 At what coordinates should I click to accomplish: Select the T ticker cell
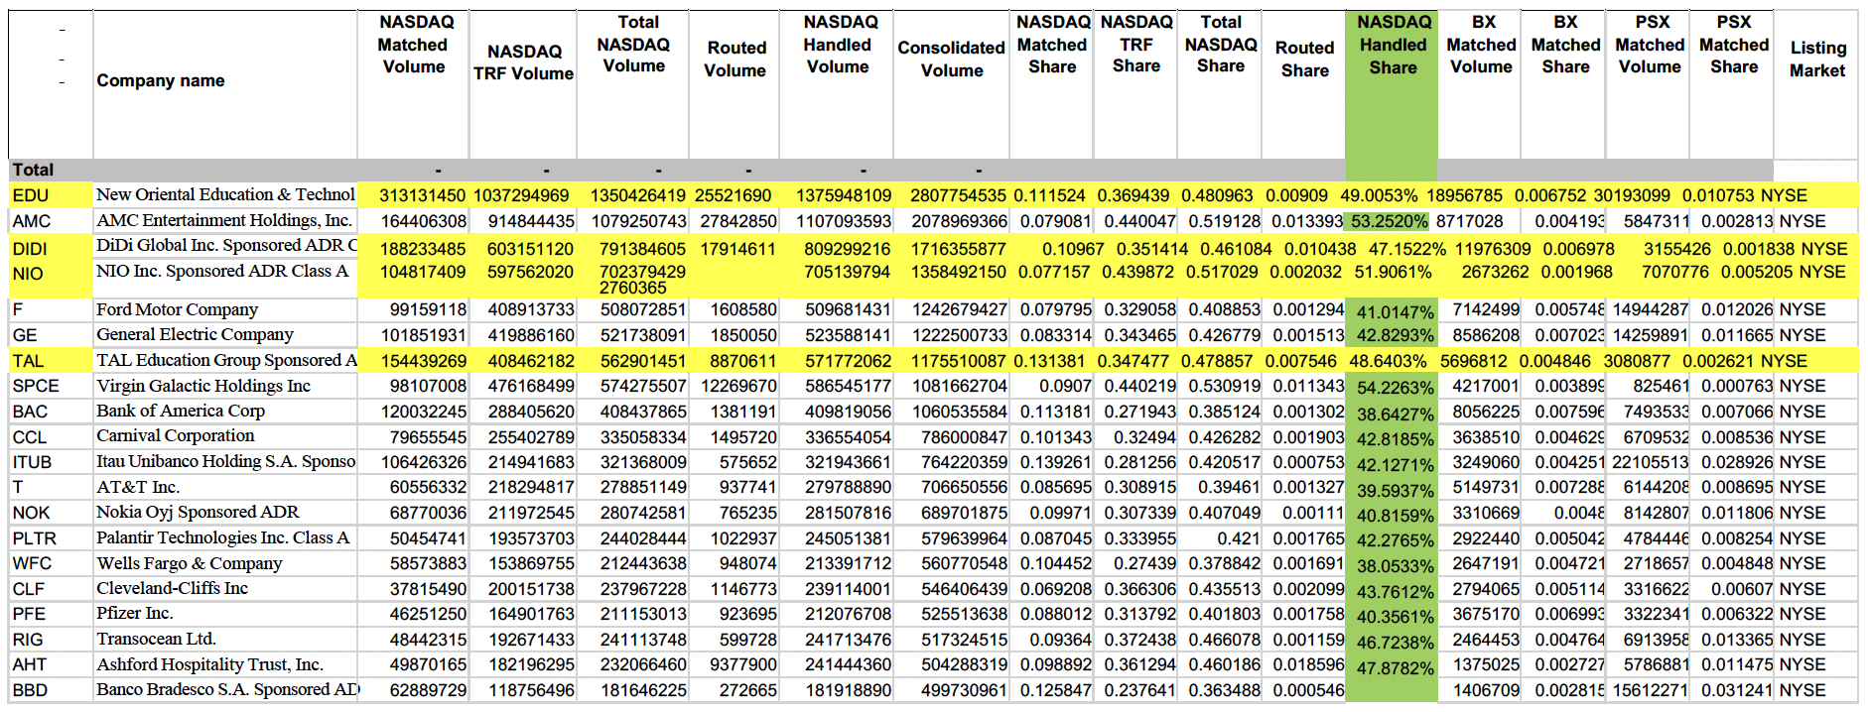click(18, 487)
